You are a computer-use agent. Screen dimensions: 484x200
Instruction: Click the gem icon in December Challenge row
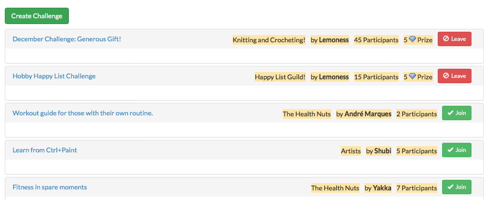tap(412, 39)
